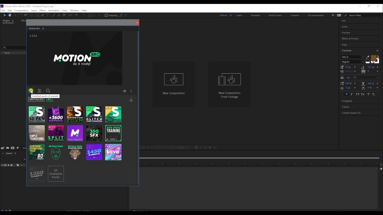Click the Character eyedropper icon
Viewport: 383px width, 215px height.
tap(368, 57)
